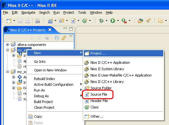The image size is (169, 125).
Task: Open the Debug dropdown arrow
Action: coord(106,20)
